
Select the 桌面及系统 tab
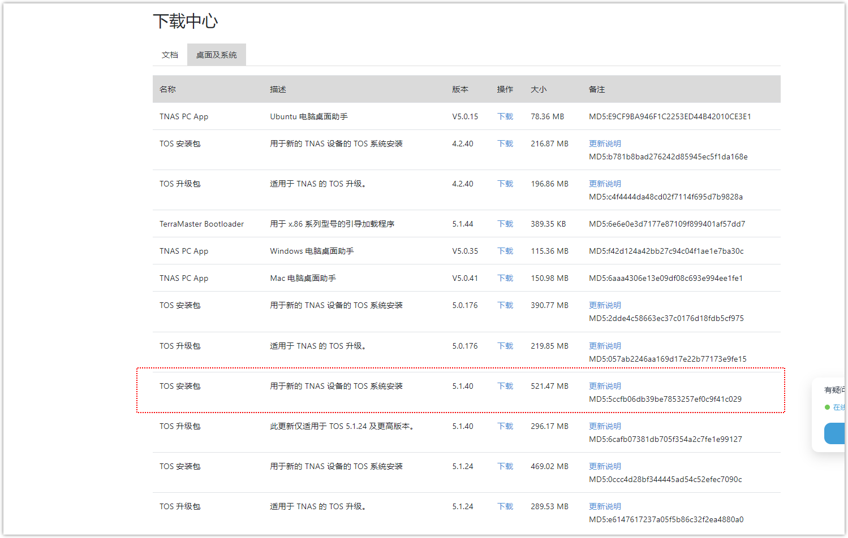point(217,55)
